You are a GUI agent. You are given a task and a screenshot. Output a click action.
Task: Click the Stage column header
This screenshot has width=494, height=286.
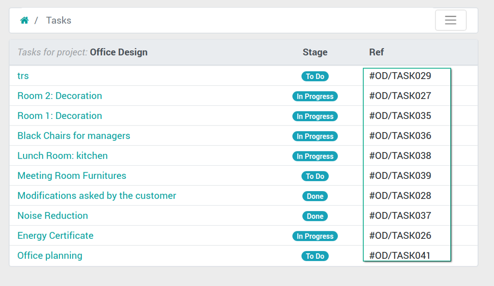pyautogui.click(x=315, y=52)
